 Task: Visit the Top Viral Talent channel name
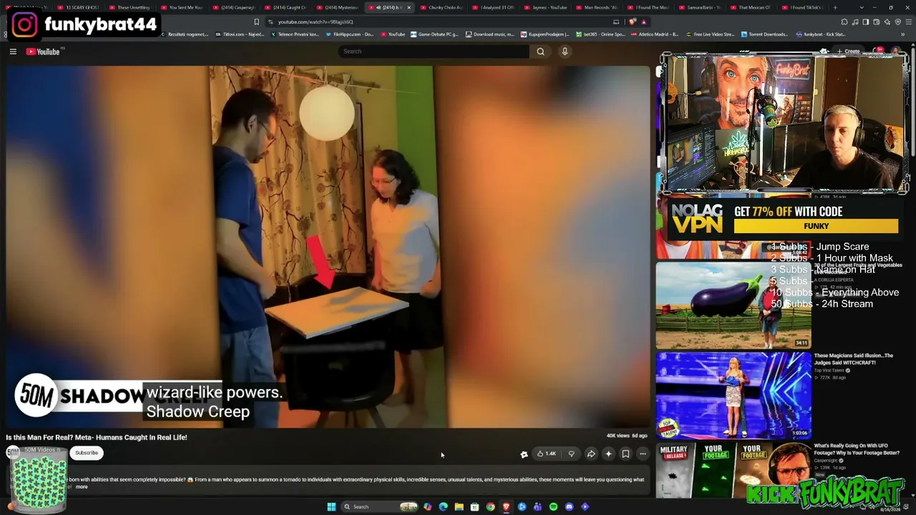829,371
